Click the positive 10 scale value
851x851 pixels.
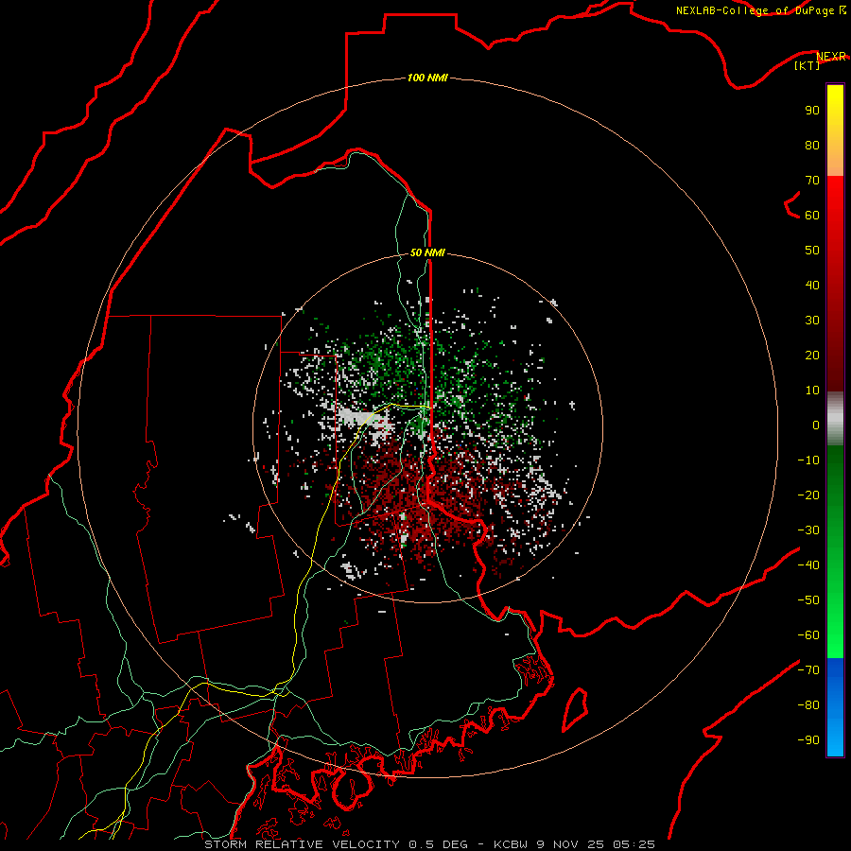pos(812,391)
